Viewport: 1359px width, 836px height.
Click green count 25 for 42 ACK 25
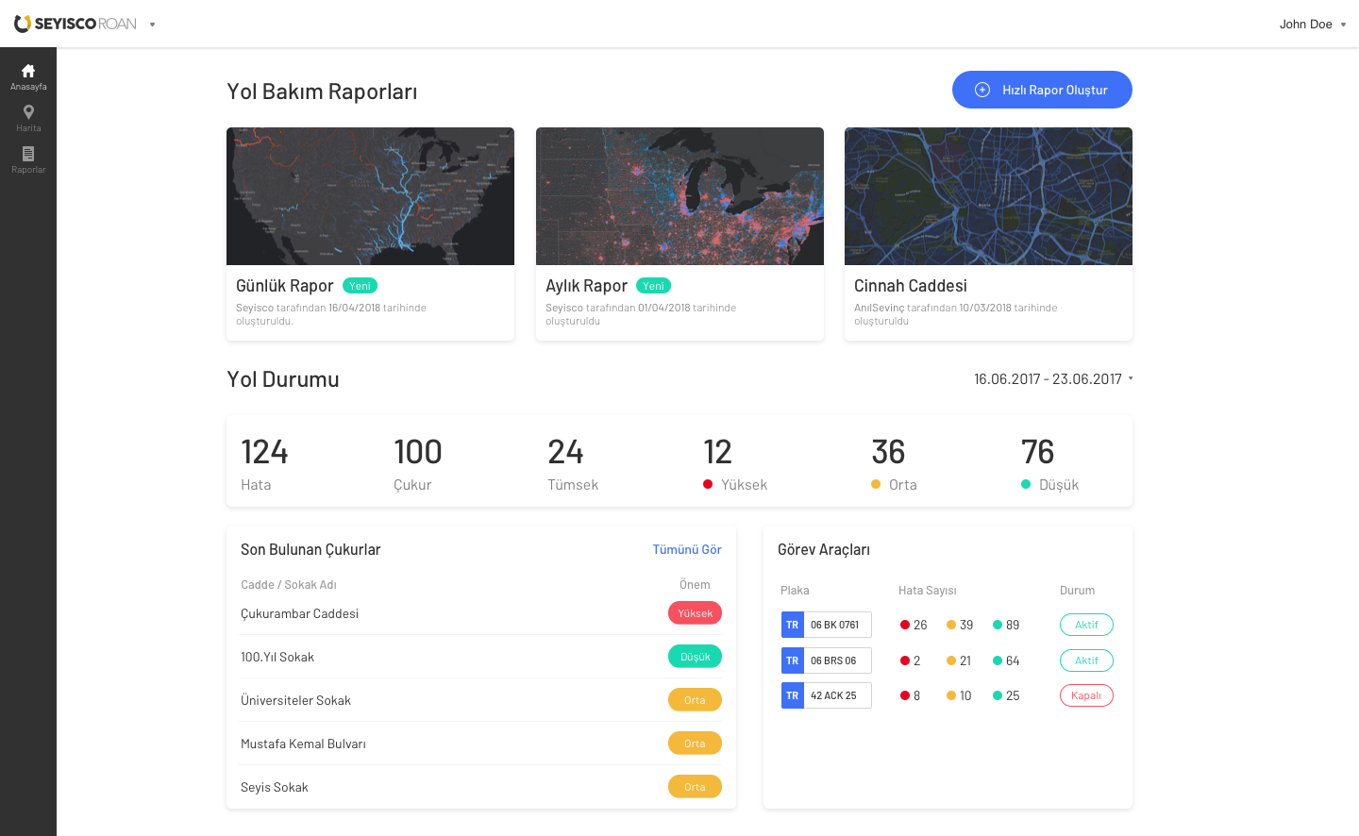[1006, 695]
